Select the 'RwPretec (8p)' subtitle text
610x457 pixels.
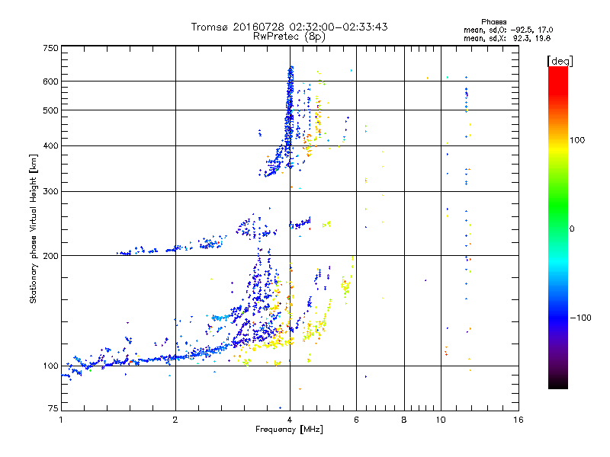[289, 37]
